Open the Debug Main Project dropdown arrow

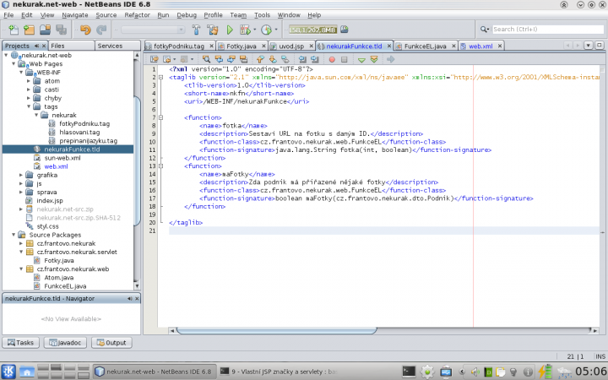click(x=255, y=30)
